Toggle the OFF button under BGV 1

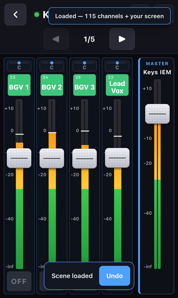(19, 281)
